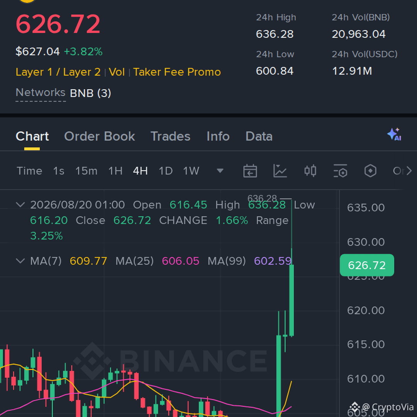Open the Info tab

tap(218, 136)
